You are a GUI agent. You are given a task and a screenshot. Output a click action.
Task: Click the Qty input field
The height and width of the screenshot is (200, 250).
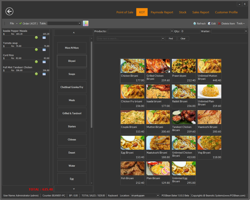point(190,31)
